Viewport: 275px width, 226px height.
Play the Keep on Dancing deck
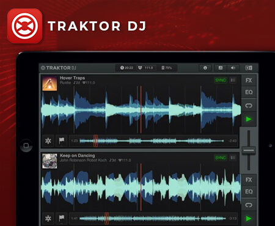point(249,219)
